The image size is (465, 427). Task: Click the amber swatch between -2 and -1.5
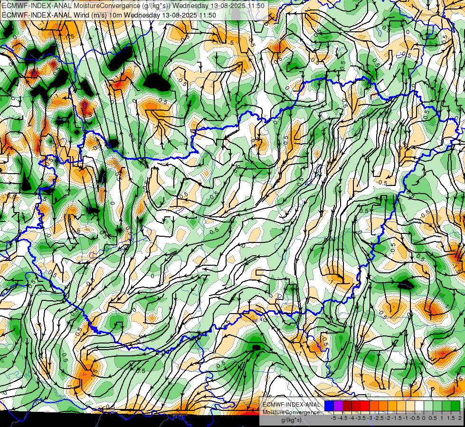(392, 406)
